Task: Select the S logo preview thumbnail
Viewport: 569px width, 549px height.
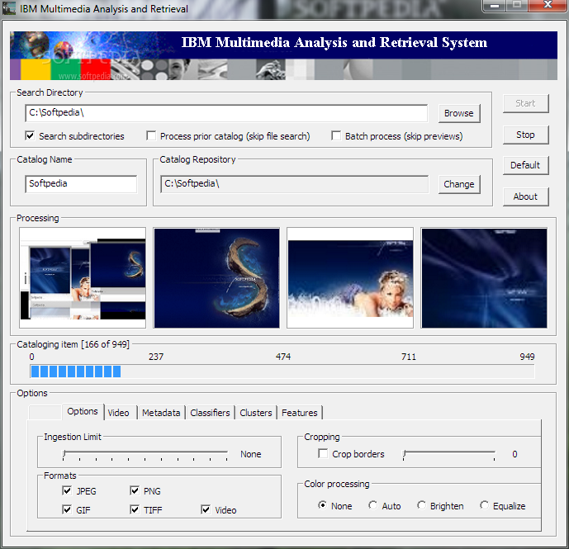Action: point(216,278)
